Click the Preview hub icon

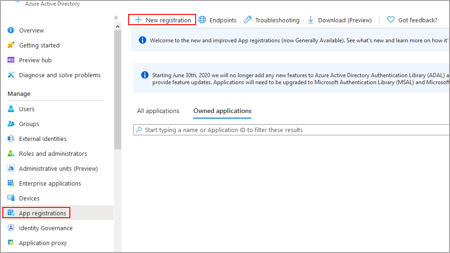(11, 60)
